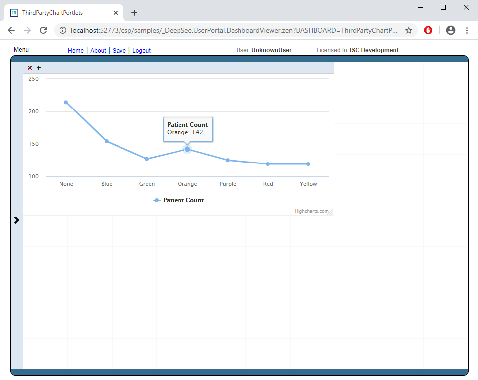The height and width of the screenshot is (380, 478).
Task: Open the About link
Action: point(98,50)
